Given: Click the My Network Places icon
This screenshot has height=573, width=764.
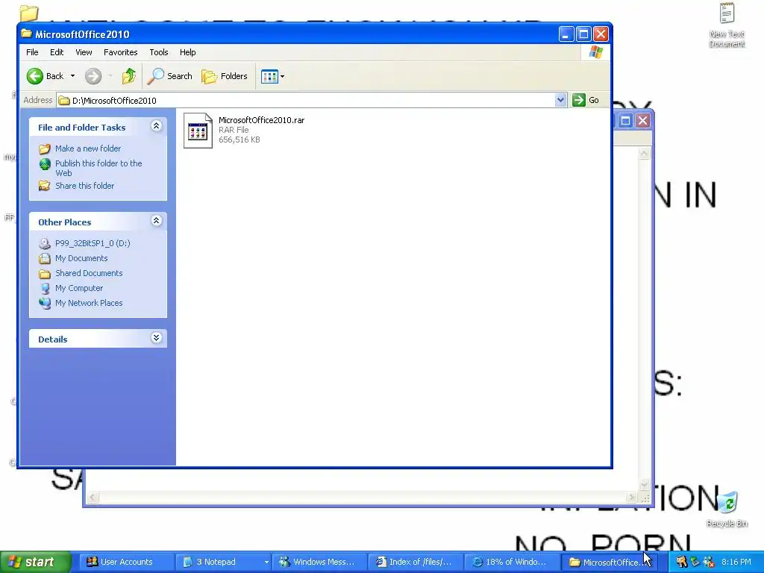Looking at the screenshot, I should 44,303.
